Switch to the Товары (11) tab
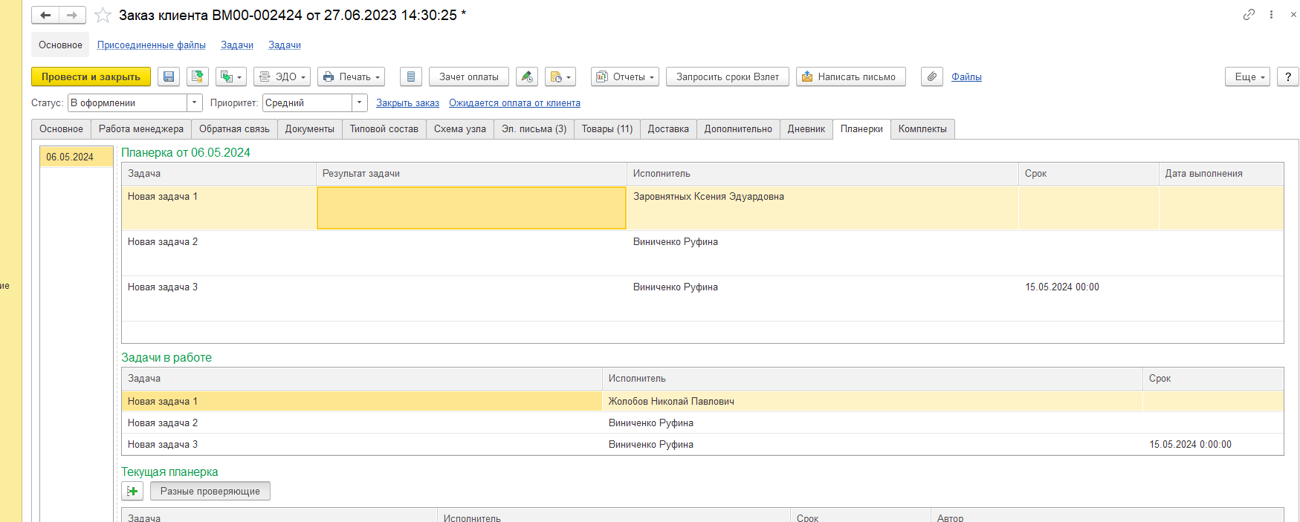The width and height of the screenshot is (1300, 522). tap(607, 129)
